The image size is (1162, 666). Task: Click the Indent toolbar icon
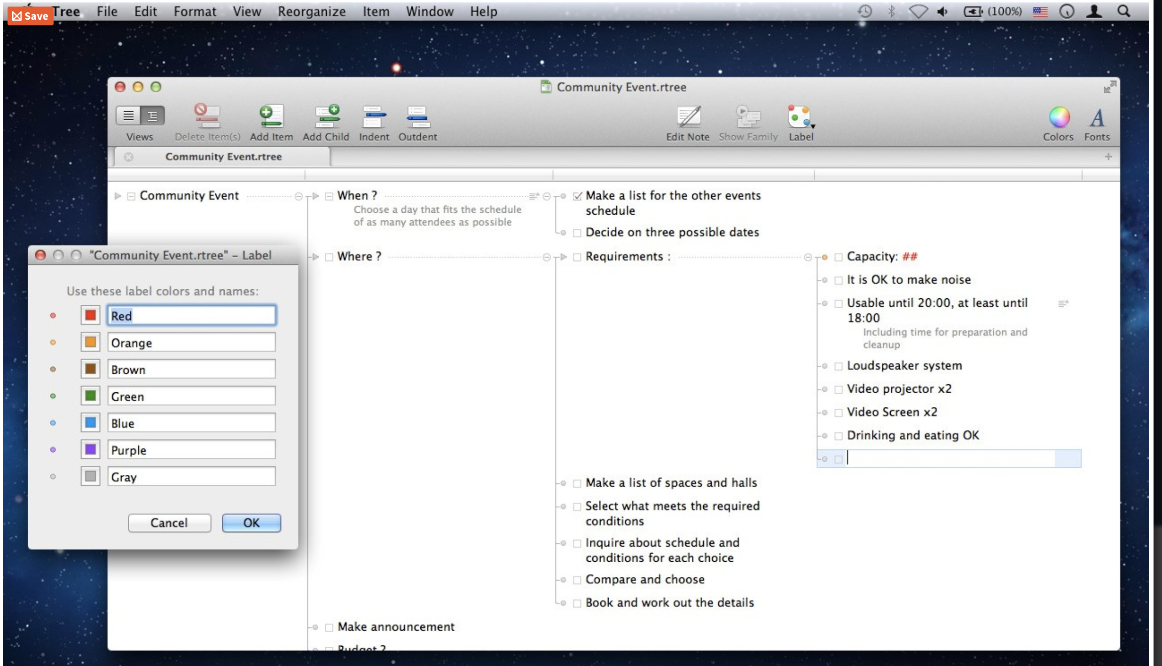[x=374, y=117]
